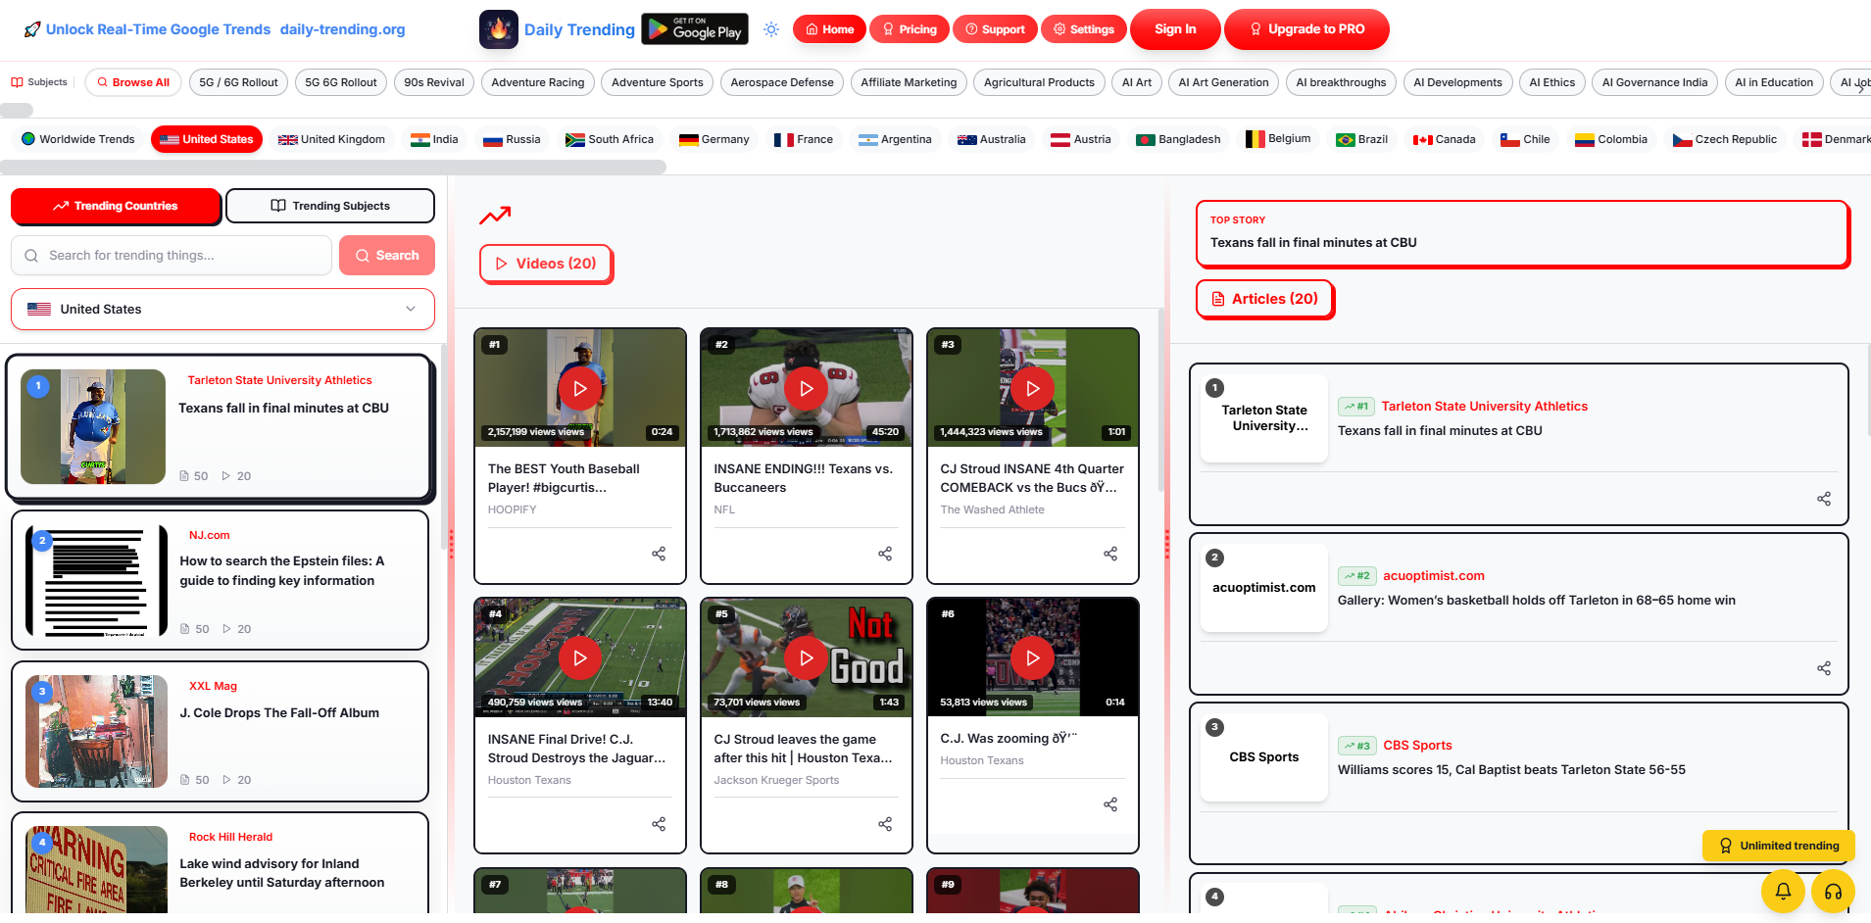The width and height of the screenshot is (1871, 923).
Task: Play video #4 INSANE Final Drive
Action: tap(580, 658)
